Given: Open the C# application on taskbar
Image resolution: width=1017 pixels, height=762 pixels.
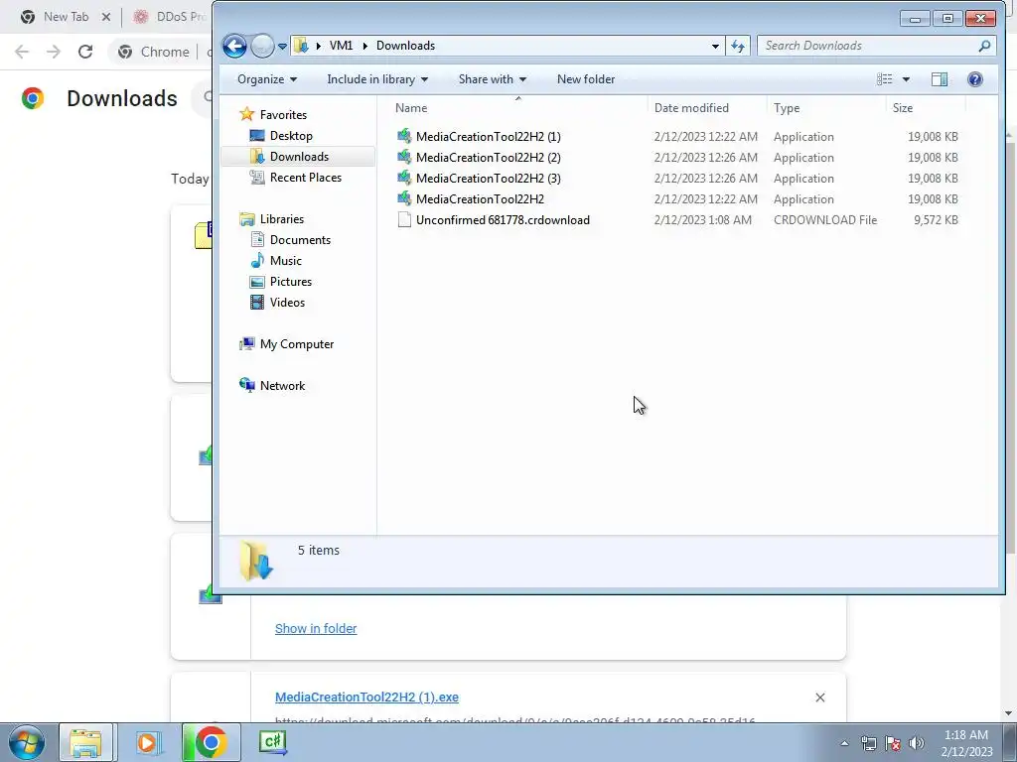Looking at the screenshot, I should (273, 742).
